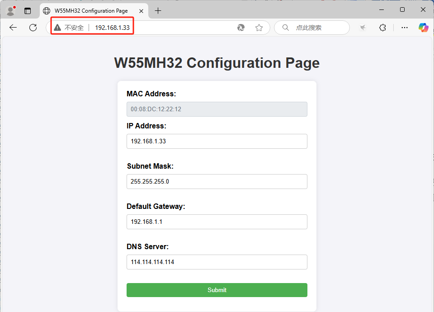This screenshot has height=312, width=434.
Task: Open a new tab with plus button
Action: [x=158, y=11]
